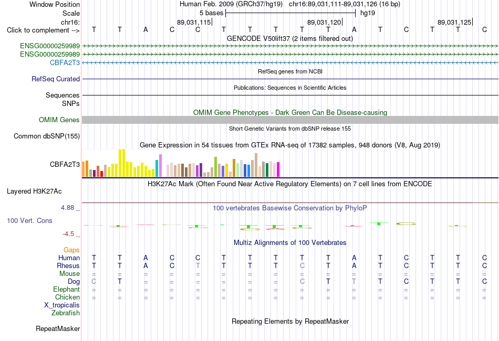Click the red bar in GTEx chart
Viewport: 499px width, 341px height.
pyautogui.click(x=101, y=174)
